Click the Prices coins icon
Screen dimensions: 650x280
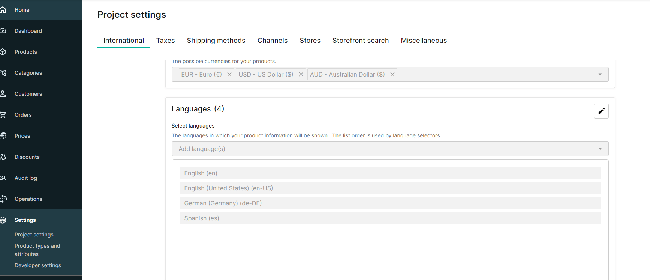coord(3,136)
